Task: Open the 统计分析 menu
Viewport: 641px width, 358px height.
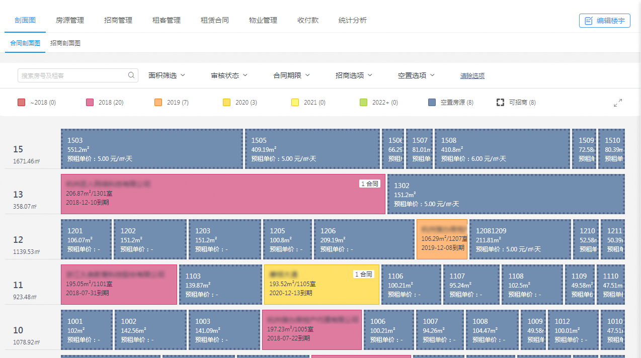Action: 353,21
